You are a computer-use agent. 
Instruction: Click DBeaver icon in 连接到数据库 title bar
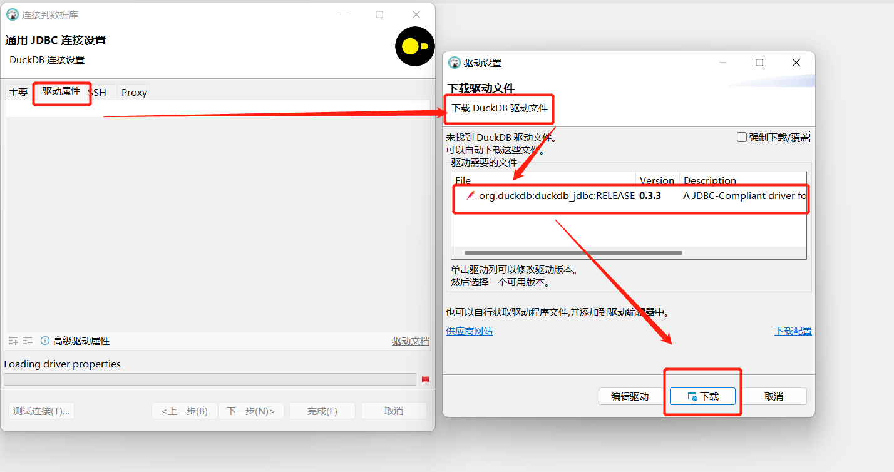click(13, 14)
